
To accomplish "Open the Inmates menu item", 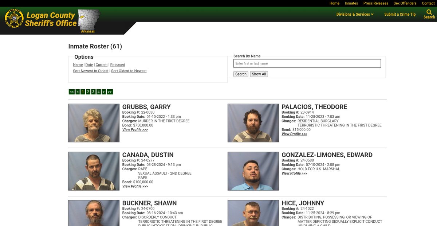I will click(x=351, y=3).
